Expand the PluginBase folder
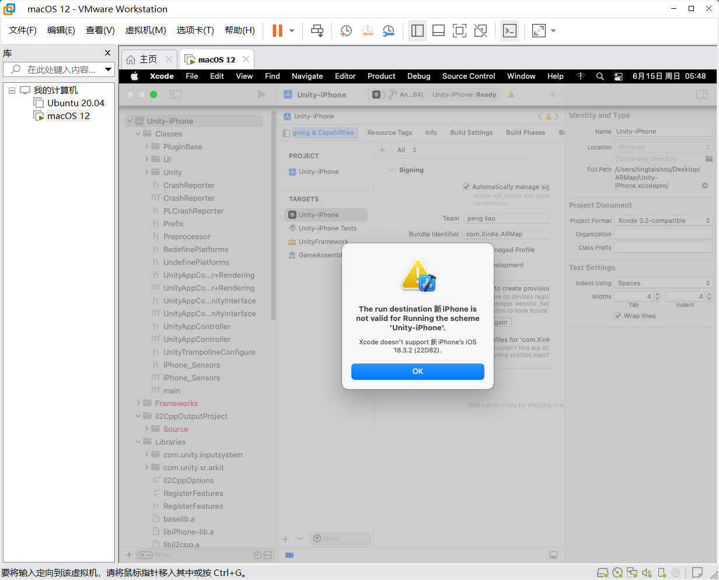The image size is (719, 580). click(x=146, y=147)
